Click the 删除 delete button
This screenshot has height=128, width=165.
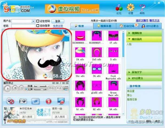click(x=148, y=121)
